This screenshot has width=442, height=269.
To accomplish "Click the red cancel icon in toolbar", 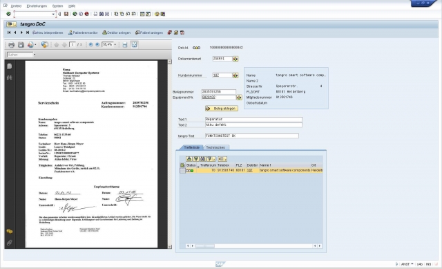I will point(87,14).
